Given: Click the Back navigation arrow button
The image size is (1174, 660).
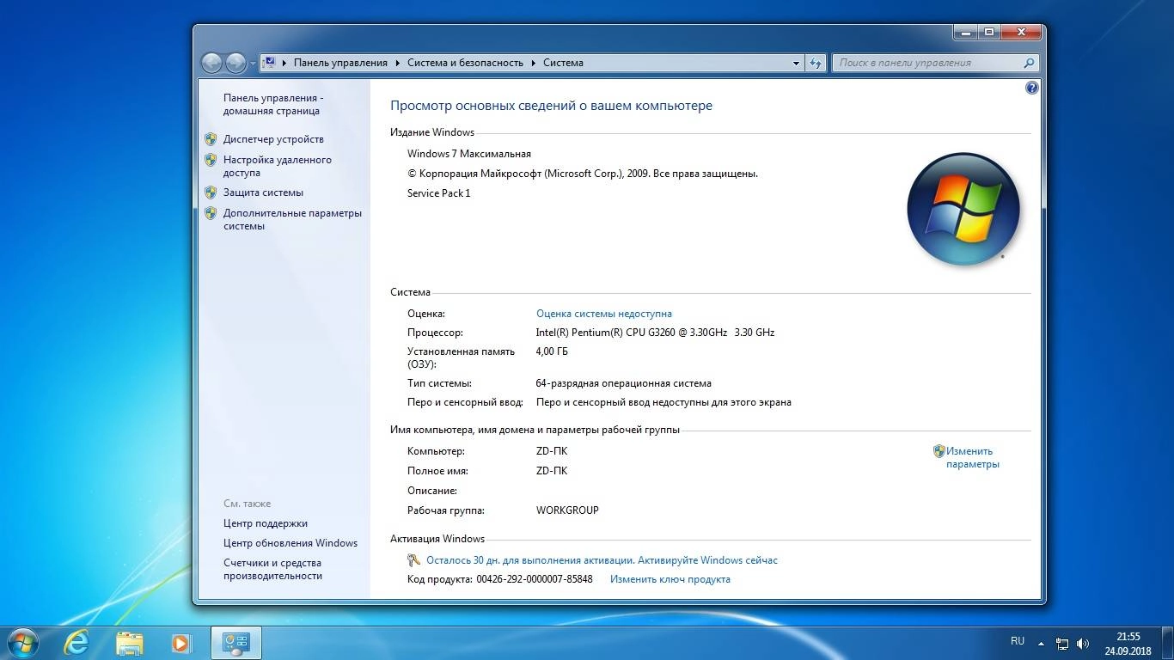Looking at the screenshot, I should coord(211,63).
